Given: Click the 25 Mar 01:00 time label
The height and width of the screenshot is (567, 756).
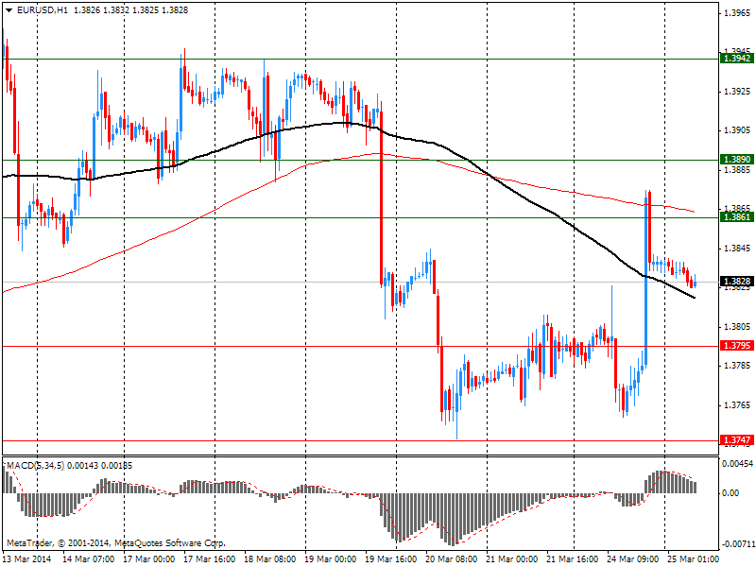Looking at the screenshot, I should click(x=694, y=559).
